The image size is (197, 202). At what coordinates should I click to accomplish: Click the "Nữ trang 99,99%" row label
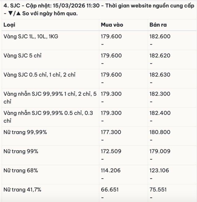[x=25, y=132]
